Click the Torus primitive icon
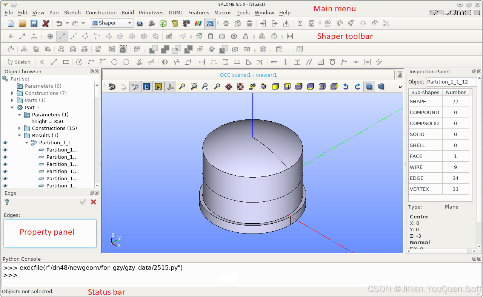Viewport: 483px width, 297px height. tap(234, 36)
